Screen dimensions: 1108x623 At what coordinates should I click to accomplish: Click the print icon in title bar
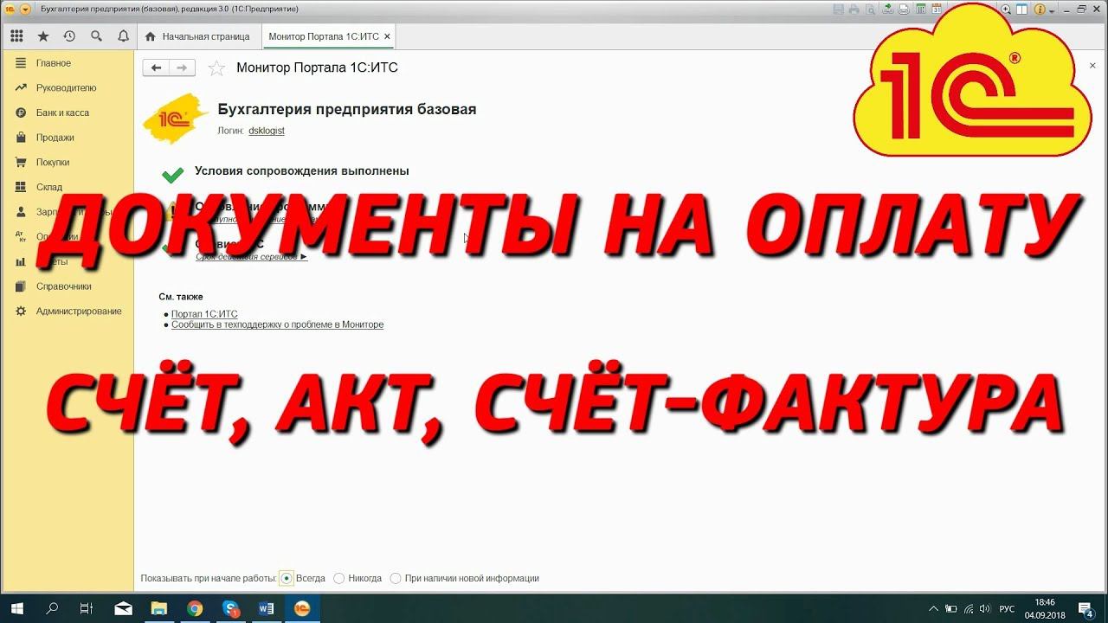click(854, 10)
